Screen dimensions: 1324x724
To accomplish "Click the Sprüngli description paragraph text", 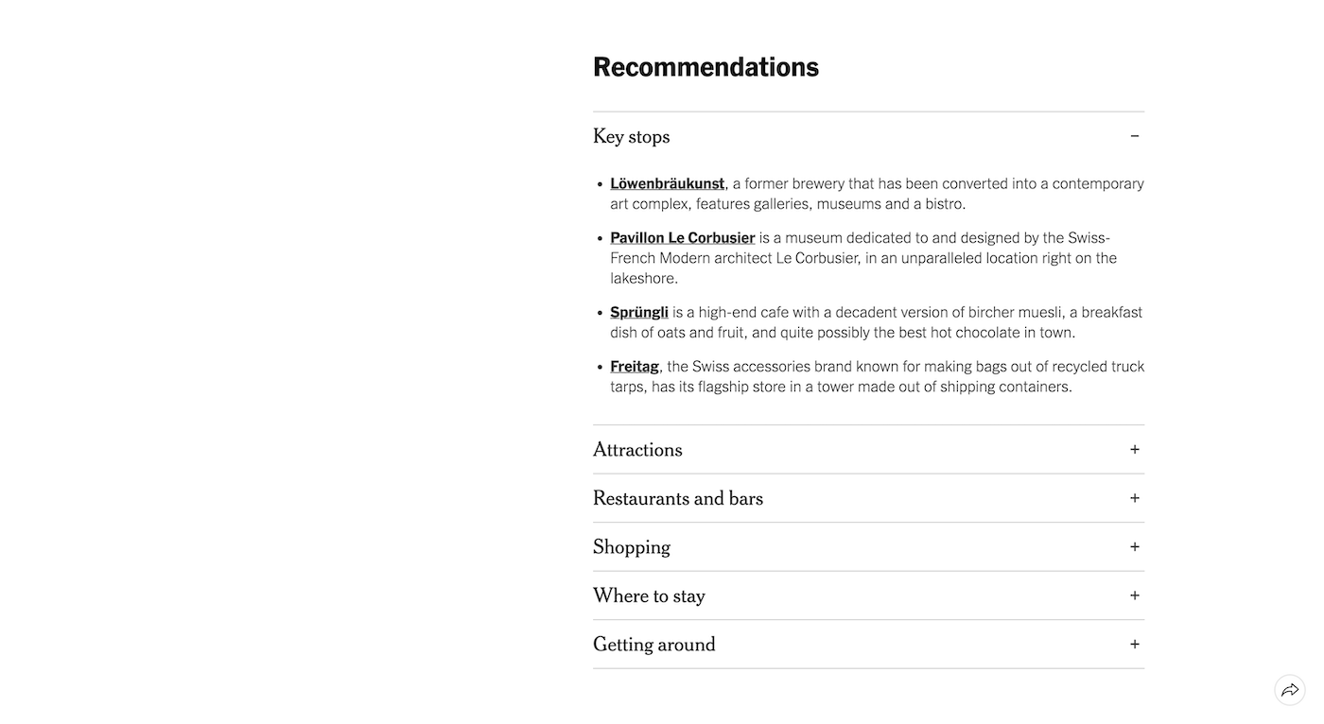I will (x=876, y=322).
